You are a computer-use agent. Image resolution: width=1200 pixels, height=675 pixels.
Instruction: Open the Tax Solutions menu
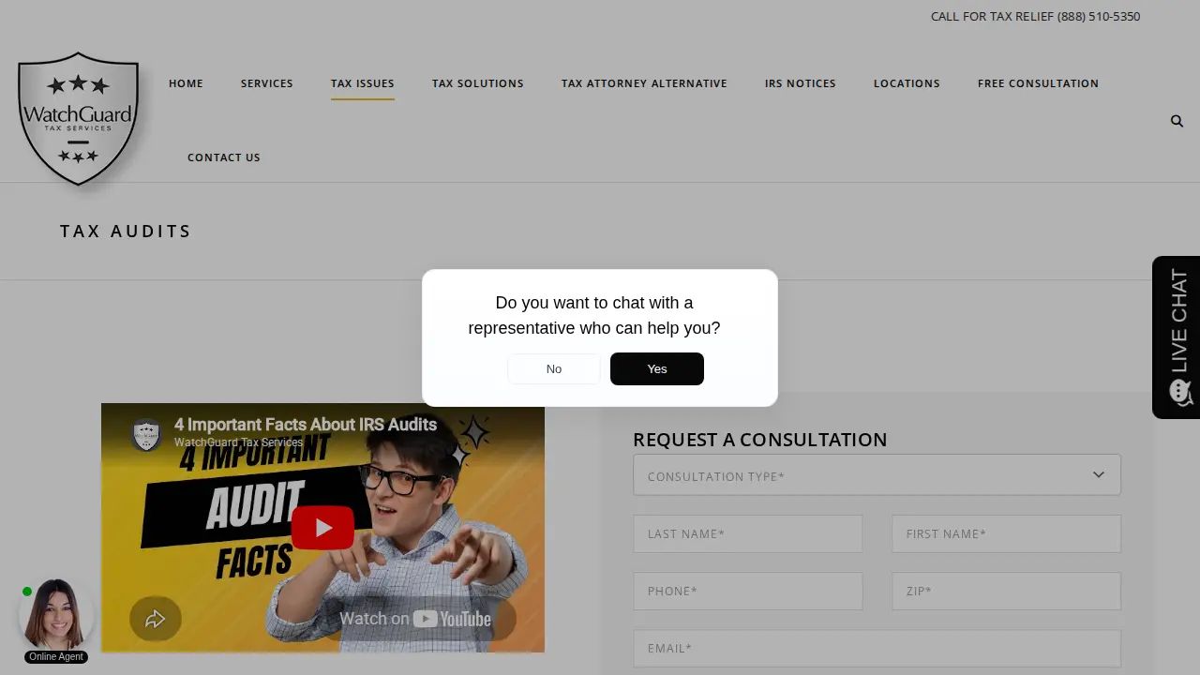click(x=478, y=83)
